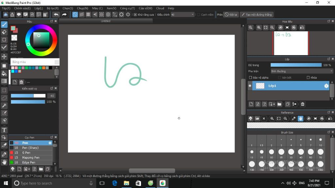Viewport: 335px width, 188px height.
Task: Toggle Lớp1 layer visibility dot
Action: [x=250, y=86]
